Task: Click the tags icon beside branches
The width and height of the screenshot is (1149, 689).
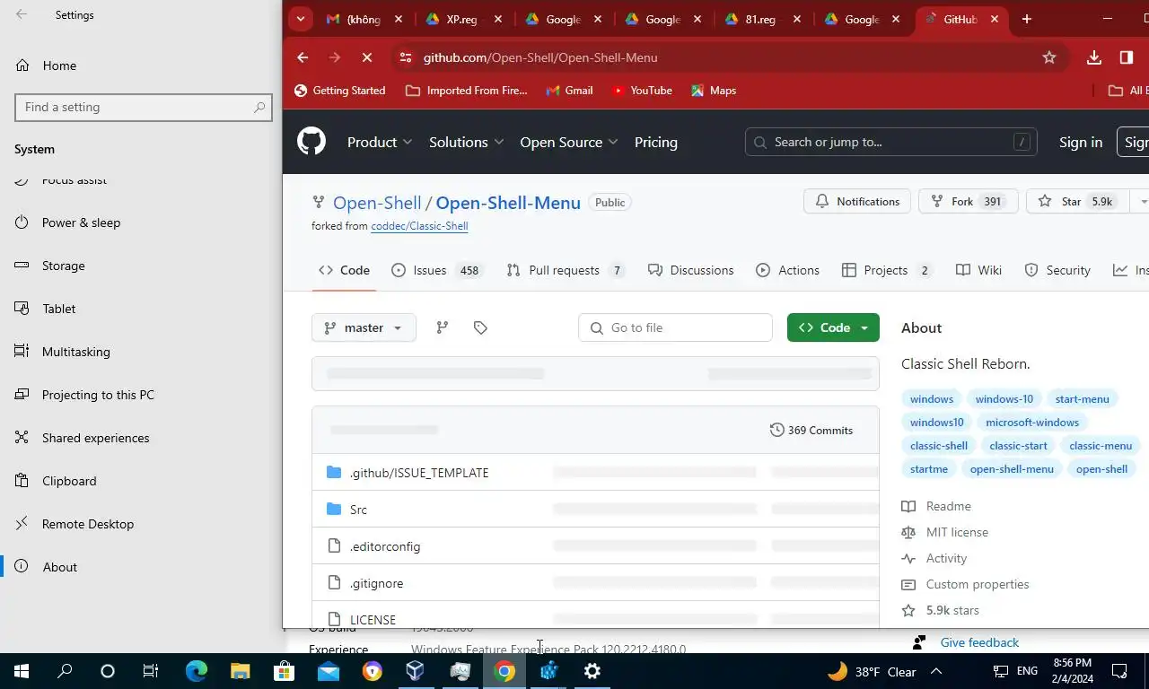Action: [480, 327]
